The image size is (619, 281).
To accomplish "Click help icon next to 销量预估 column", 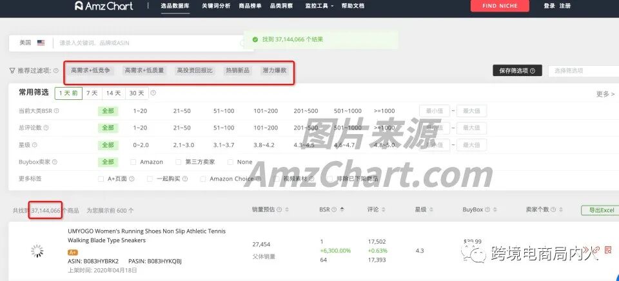I will [279, 209].
